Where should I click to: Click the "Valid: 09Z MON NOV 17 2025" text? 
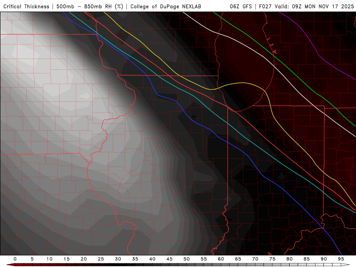[x=314, y=6]
